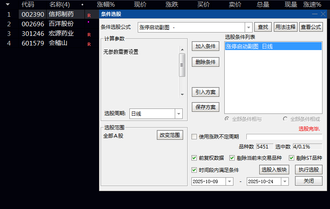Viewport: 330px width, 209px height.
Task: Click 查看公式 to view formula
Action: point(311,27)
